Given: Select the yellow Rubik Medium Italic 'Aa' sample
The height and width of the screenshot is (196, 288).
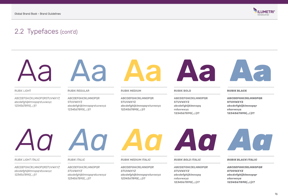Looking at the screenshot, I should pyautogui.click(x=142, y=140).
